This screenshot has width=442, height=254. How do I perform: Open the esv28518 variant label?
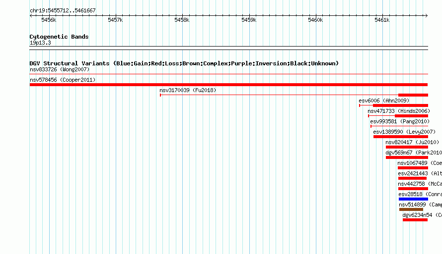(x=420, y=194)
